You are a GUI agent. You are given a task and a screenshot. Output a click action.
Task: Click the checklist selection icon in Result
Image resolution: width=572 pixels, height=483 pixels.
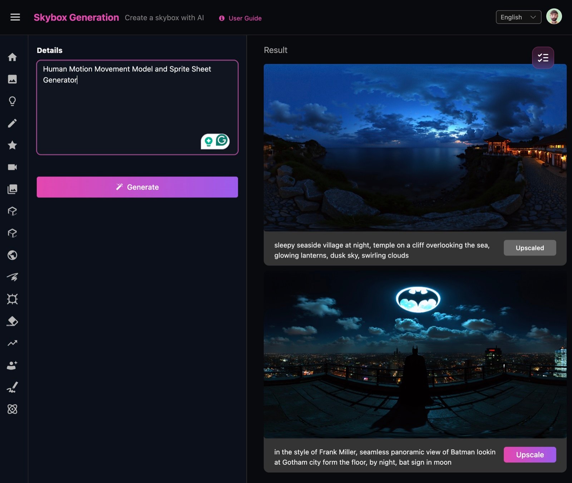click(543, 58)
